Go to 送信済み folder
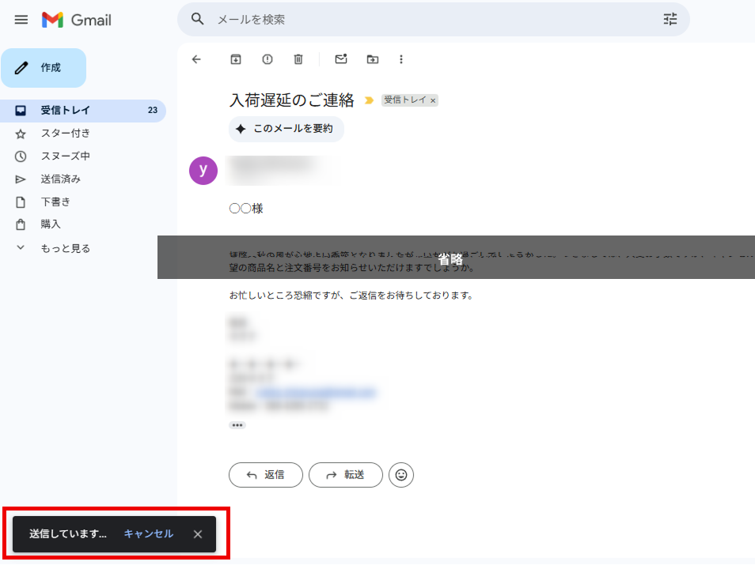This screenshot has height=569, width=755. (x=61, y=179)
